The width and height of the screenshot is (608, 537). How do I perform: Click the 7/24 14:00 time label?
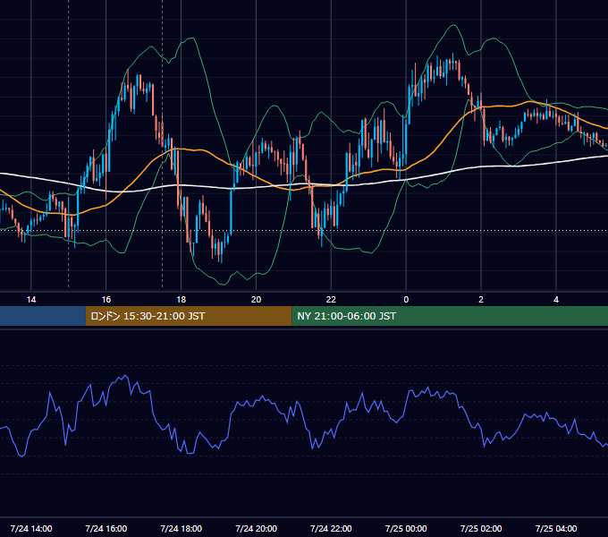pyautogui.click(x=31, y=528)
